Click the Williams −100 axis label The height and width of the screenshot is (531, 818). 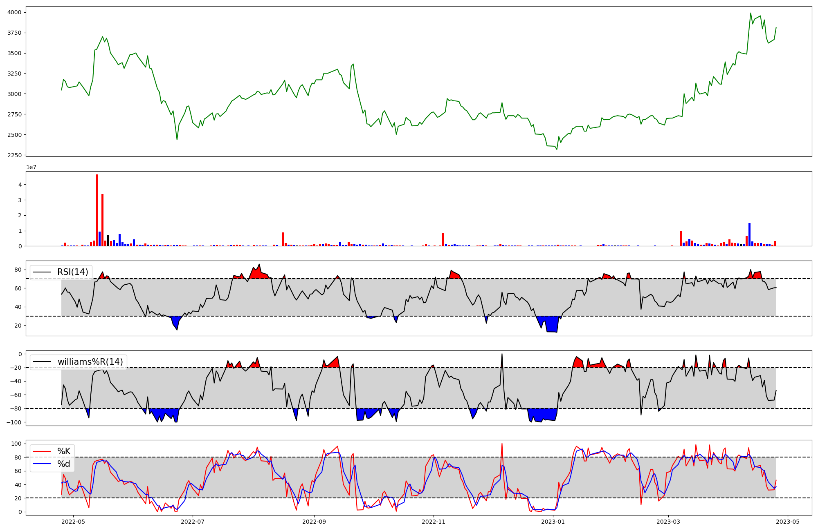(x=15, y=422)
